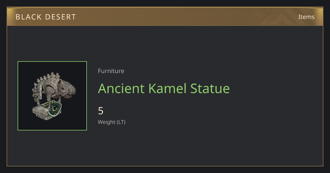Click the Weight (LT) label

[x=112, y=122]
